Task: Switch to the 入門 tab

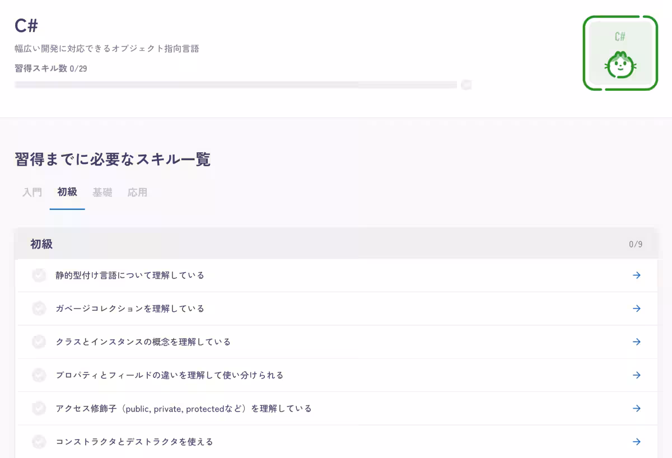Action: tap(32, 192)
